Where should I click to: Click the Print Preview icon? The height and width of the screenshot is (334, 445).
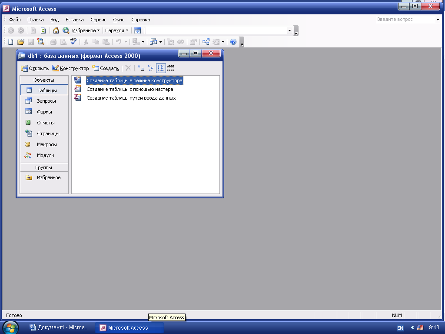(63, 42)
